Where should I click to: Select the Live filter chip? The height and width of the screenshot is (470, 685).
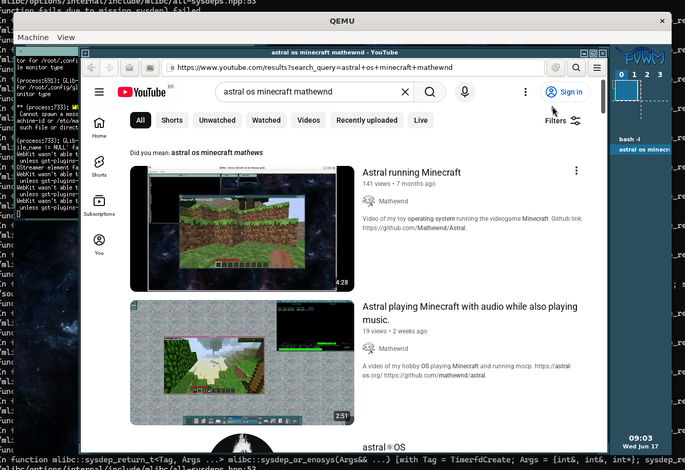tap(421, 120)
